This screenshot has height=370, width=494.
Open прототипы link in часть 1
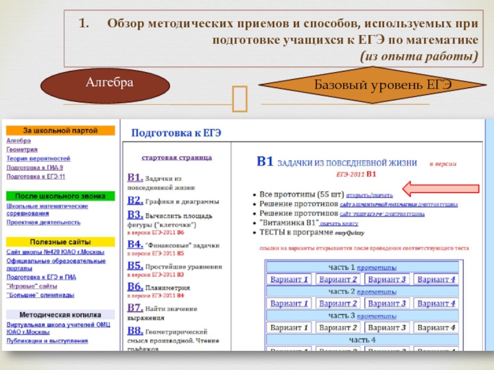pos(377,268)
